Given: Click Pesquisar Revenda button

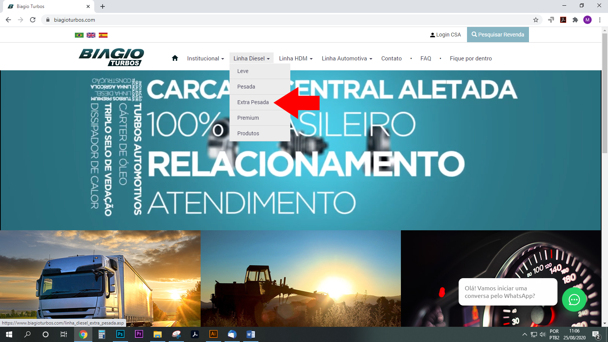Looking at the screenshot, I should (498, 35).
